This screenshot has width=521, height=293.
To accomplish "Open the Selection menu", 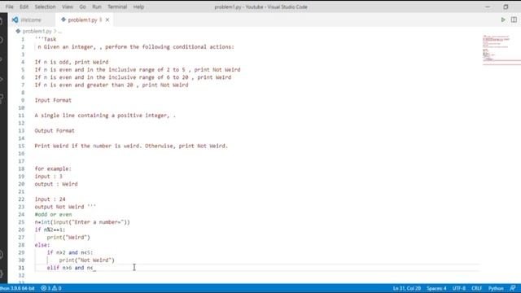I will [x=46, y=7].
